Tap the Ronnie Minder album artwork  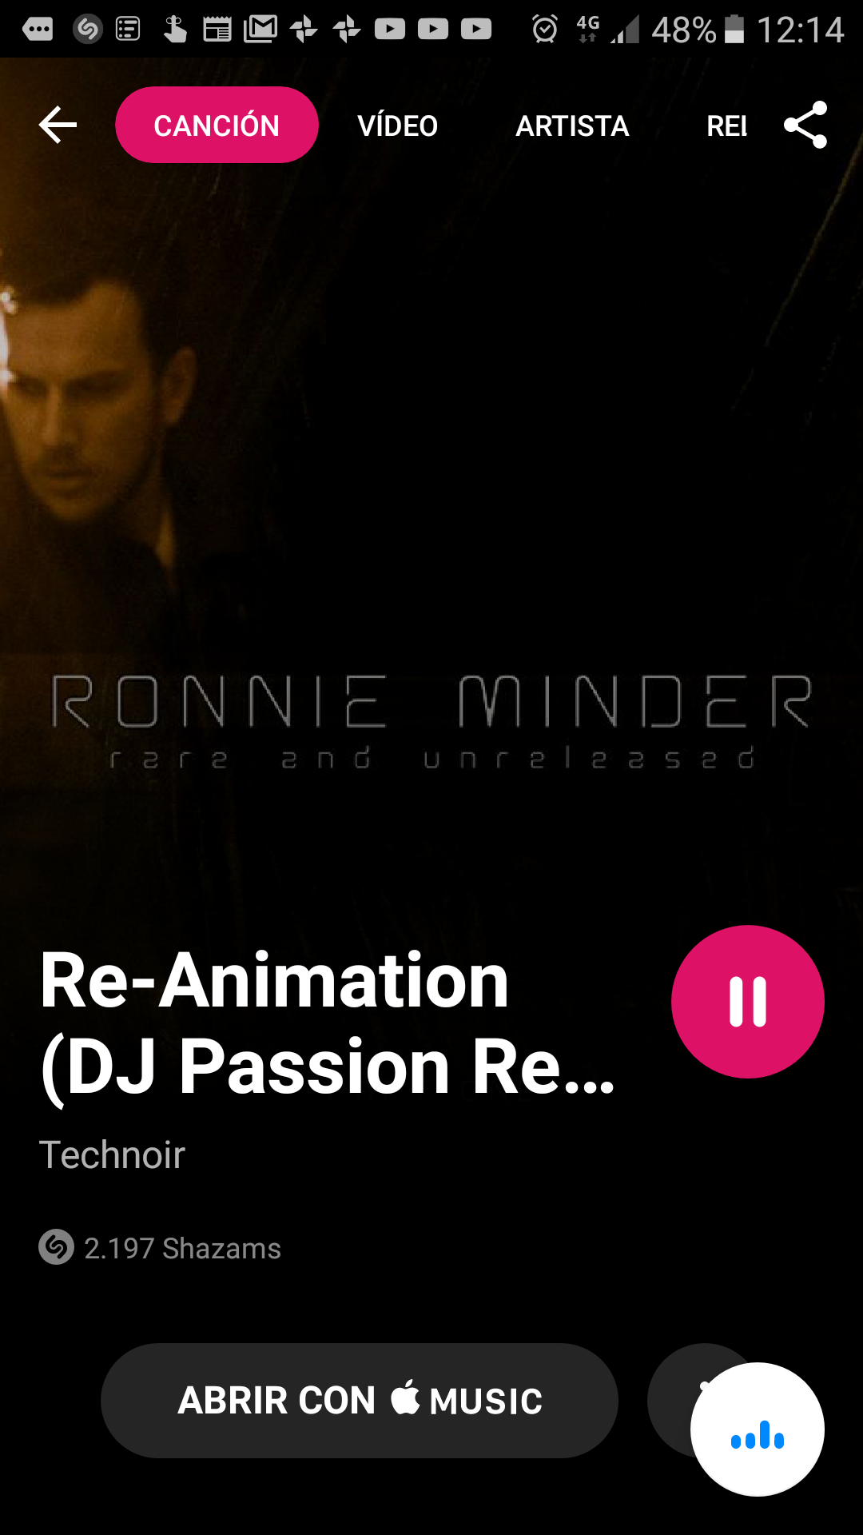pos(431,480)
